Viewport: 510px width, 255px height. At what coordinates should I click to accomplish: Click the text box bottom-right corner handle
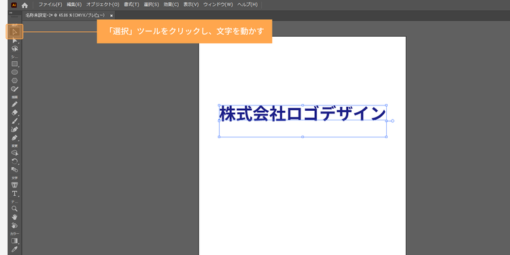[x=386, y=137]
